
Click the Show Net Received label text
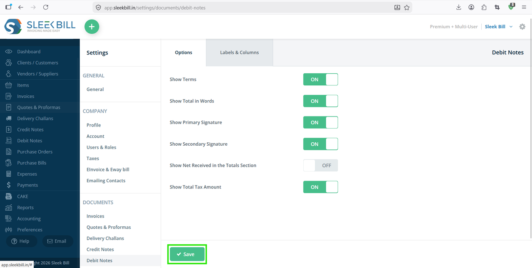(213, 166)
